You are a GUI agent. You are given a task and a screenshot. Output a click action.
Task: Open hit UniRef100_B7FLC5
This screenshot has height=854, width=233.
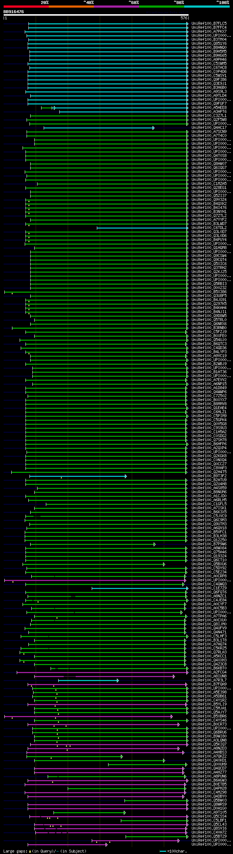click(x=209, y=24)
